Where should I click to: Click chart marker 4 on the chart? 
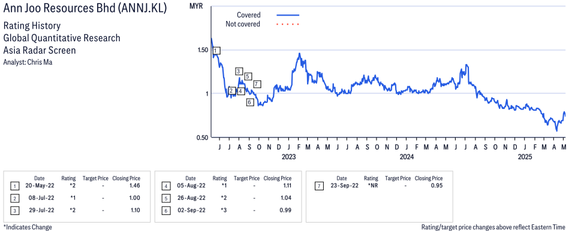[x=240, y=91]
